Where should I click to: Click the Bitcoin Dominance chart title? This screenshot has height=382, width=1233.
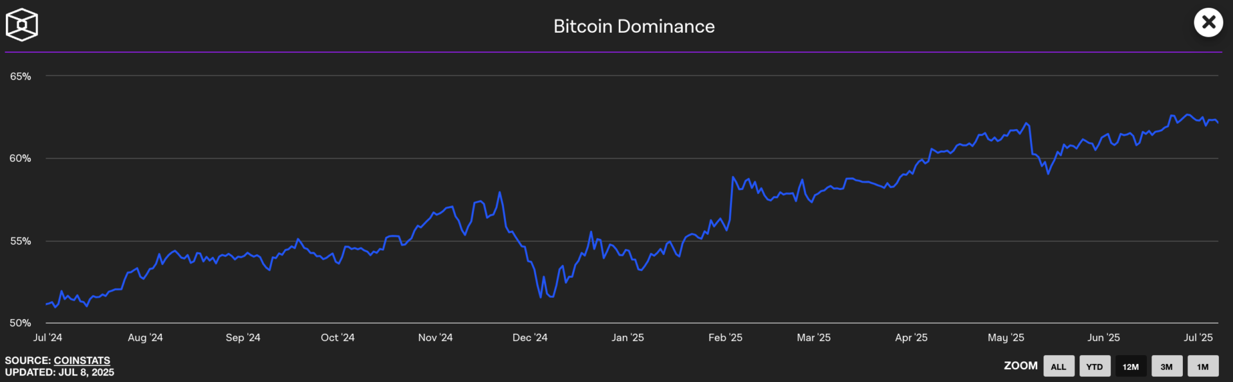tap(634, 26)
